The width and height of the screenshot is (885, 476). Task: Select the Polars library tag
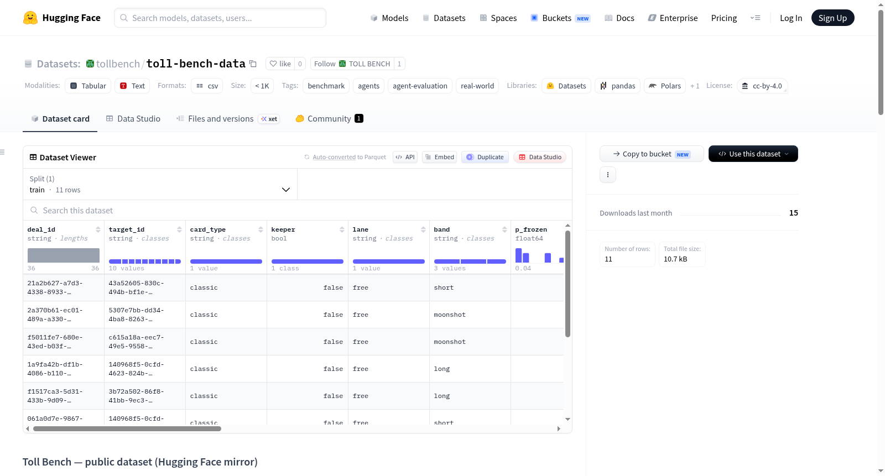point(665,86)
